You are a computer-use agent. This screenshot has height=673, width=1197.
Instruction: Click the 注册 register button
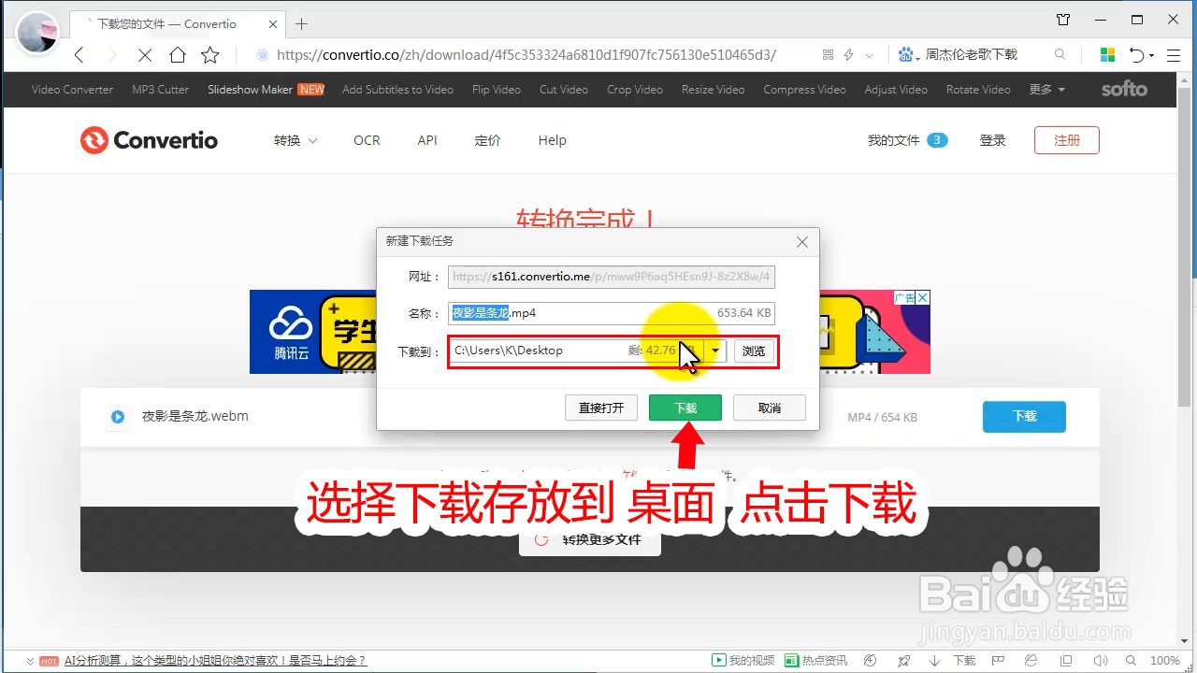pos(1067,140)
